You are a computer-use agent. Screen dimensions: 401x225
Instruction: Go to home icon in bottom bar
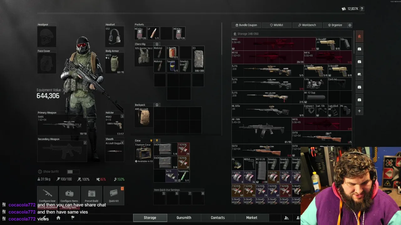click(58, 218)
